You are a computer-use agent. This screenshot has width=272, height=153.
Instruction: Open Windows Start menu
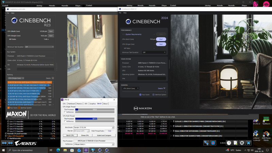click(3, 150)
